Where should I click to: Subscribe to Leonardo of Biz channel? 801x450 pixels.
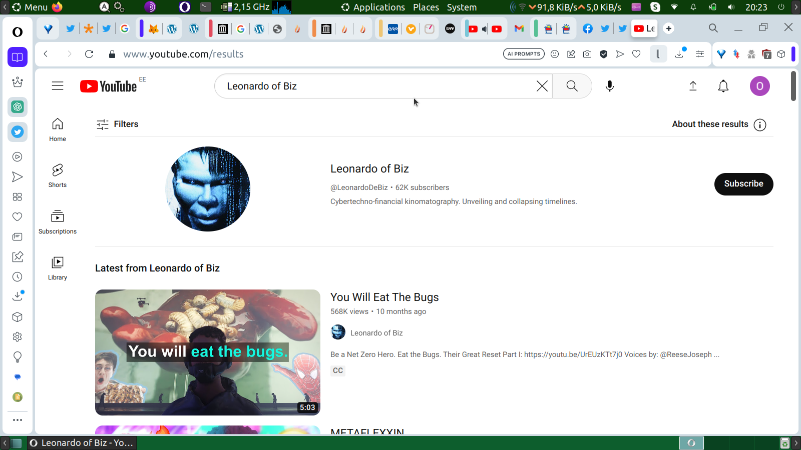coord(743,184)
